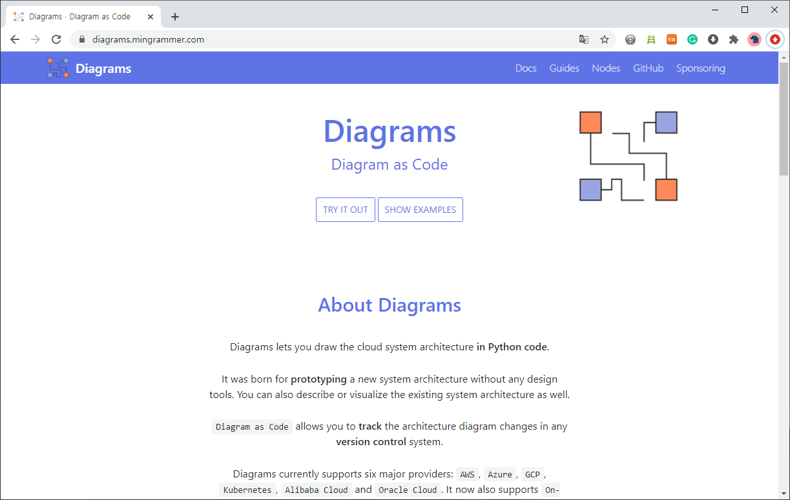Click the large 'Diagrams' hero title
The height and width of the screenshot is (500, 790).
pos(390,131)
